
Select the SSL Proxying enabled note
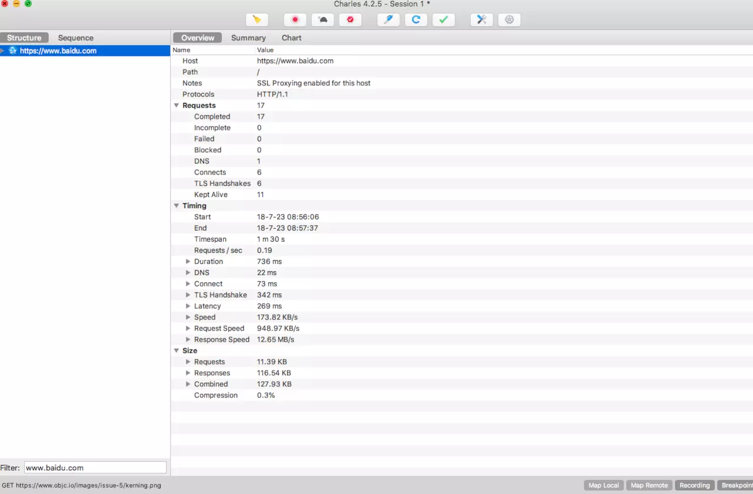314,84
